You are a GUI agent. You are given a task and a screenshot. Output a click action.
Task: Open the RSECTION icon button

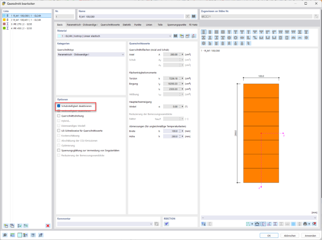point(167,224)
